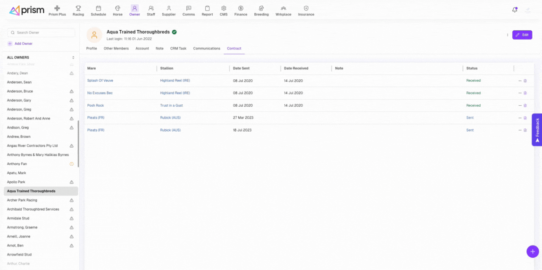Click the Add Owner link
This screenshot has height=270, width=542.
click(23, 43)
